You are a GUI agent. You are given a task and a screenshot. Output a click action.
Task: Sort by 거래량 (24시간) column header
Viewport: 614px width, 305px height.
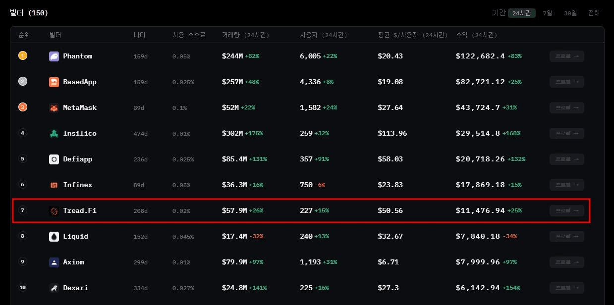[245, 35]
